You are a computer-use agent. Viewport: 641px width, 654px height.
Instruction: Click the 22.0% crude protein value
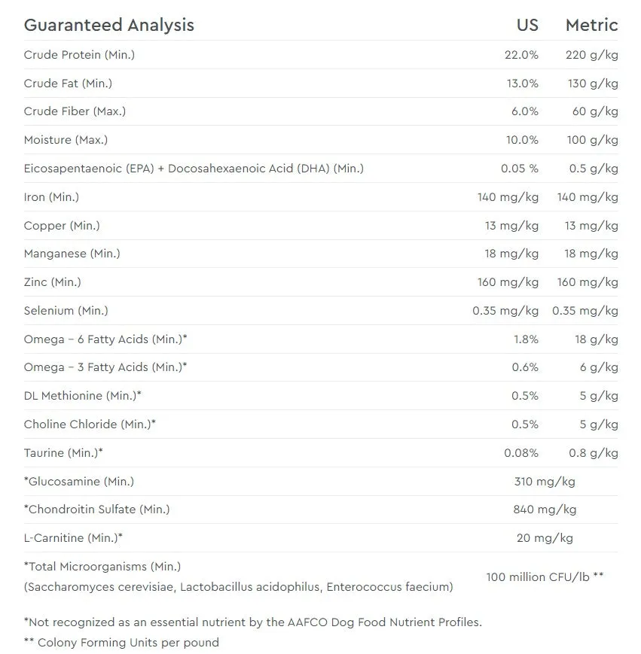click(x=521, y=55)
